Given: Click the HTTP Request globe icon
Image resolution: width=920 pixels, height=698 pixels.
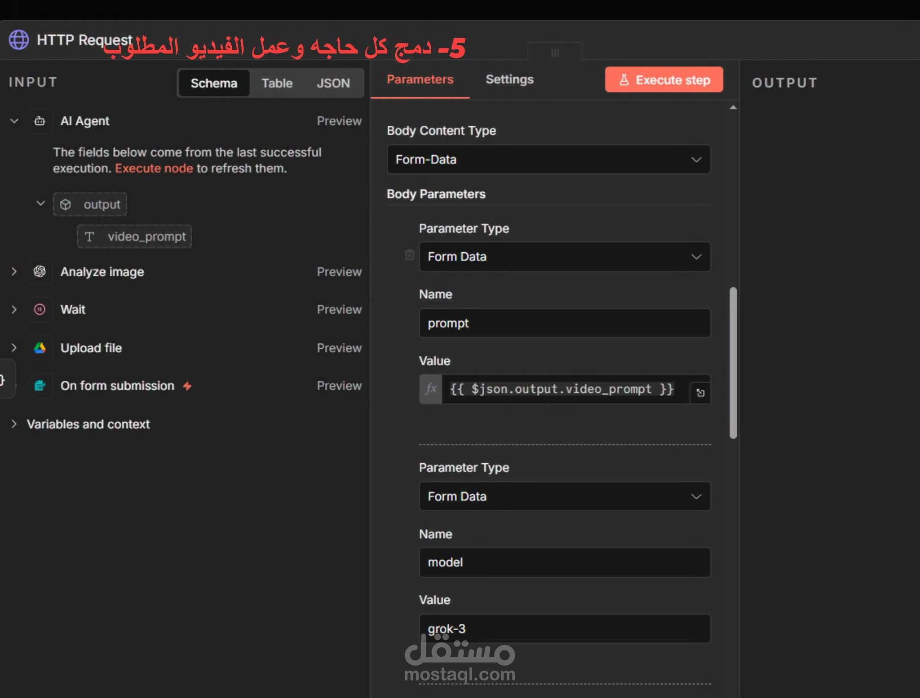Looking at the screenshot, I should 19,40.
